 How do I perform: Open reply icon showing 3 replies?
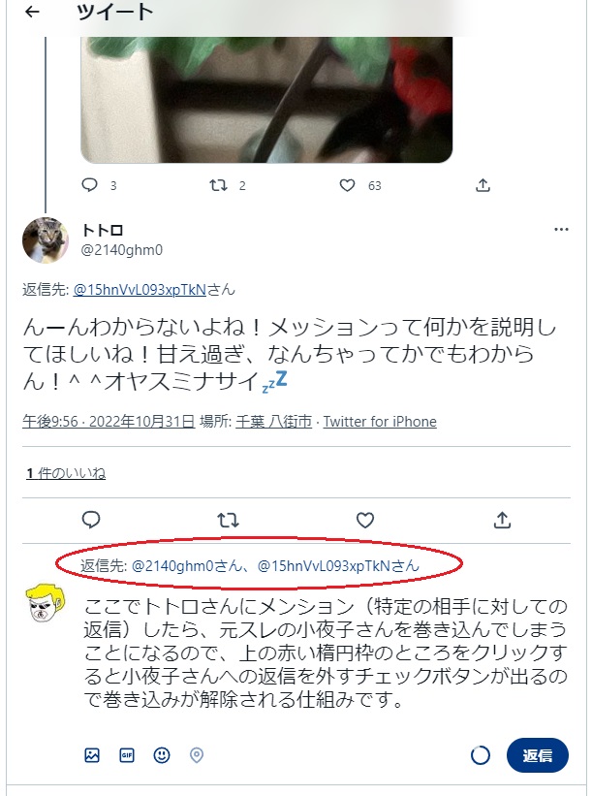pos(90,185)
